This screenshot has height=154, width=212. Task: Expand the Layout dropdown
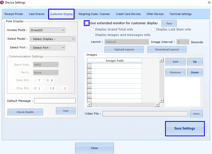(x=126, y=42)
